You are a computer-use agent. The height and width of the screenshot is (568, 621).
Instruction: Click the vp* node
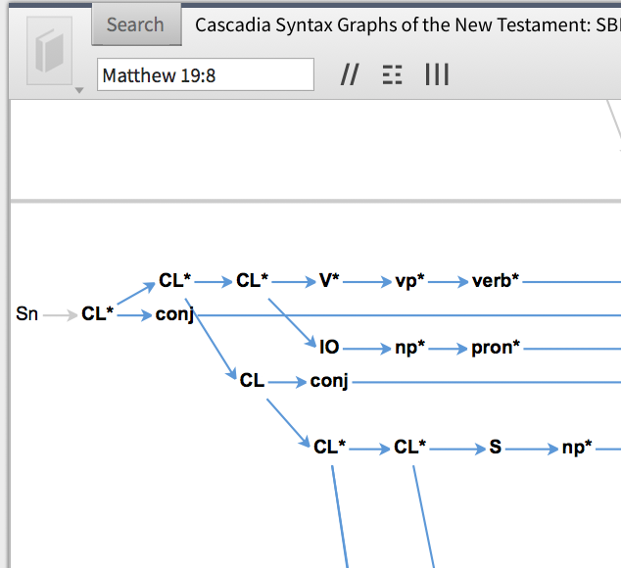(409, 281)
